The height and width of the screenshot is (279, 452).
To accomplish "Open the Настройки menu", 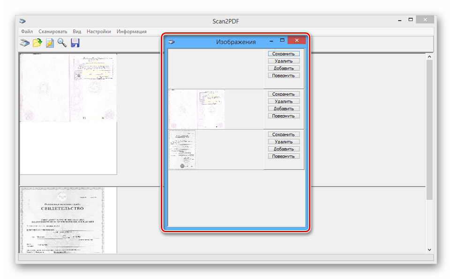I will pyautogui.click(x=98, y=31).
